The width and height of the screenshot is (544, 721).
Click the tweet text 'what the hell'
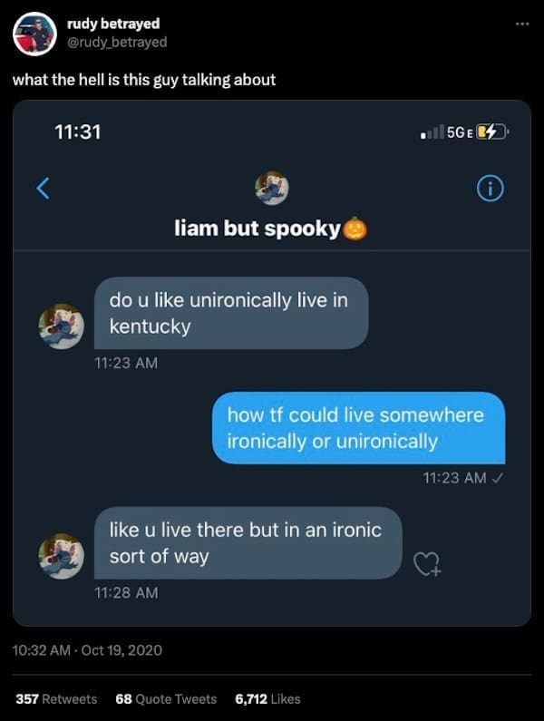pyautogui.click(x=144, y=80)
